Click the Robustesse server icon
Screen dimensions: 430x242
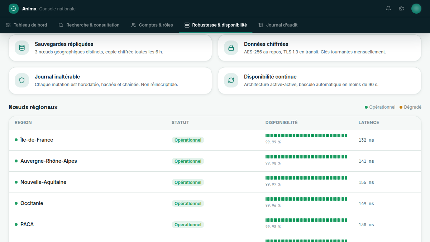click(x=187, y=25)
